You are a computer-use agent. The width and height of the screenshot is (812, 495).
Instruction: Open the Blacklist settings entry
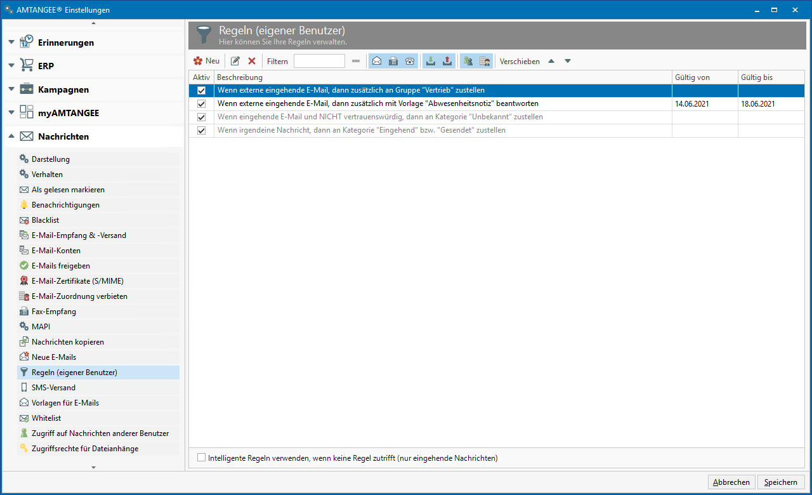click(x=45, y=220)
